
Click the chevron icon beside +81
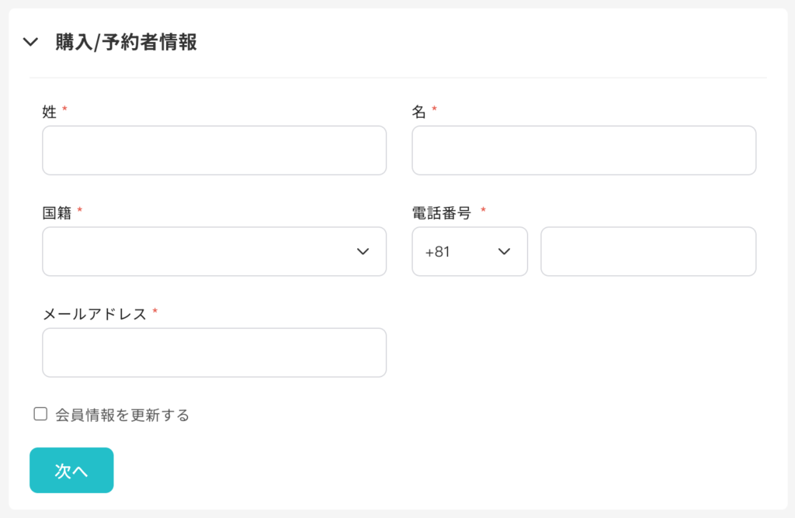click(504, 252)
